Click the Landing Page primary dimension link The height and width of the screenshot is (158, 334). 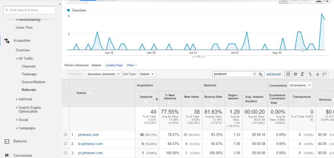[x=114, y=65]
